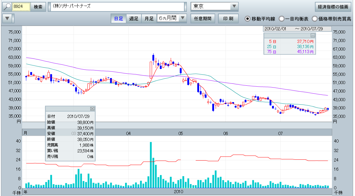Open 経済指標の描画 economic indicator drawing
355x196 pixels.
click(333, 7)
